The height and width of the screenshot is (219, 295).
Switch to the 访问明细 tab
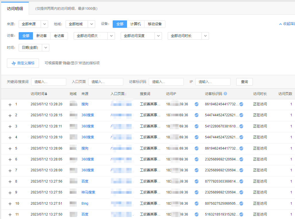15,9
